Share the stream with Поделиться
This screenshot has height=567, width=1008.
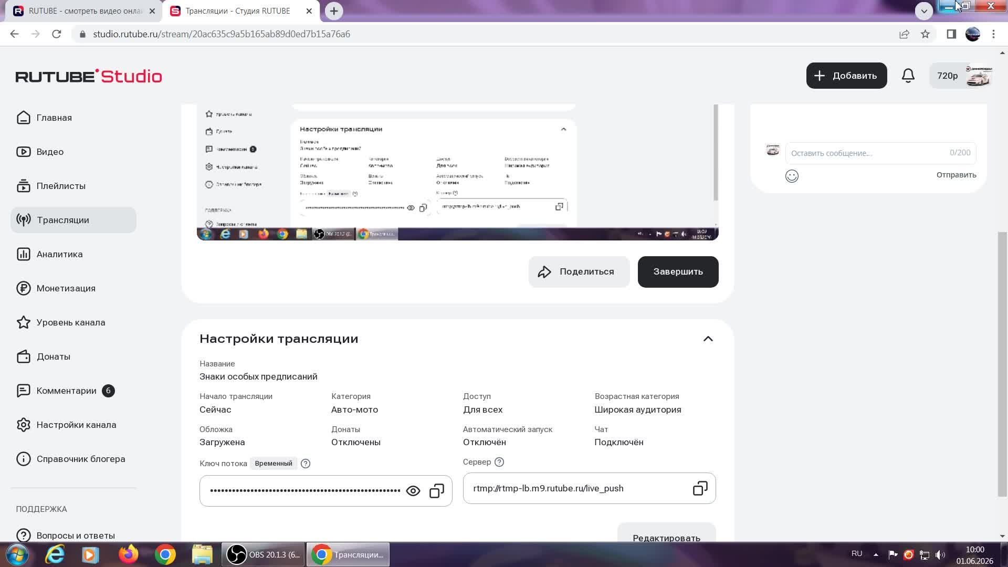(x=579, y=272)
